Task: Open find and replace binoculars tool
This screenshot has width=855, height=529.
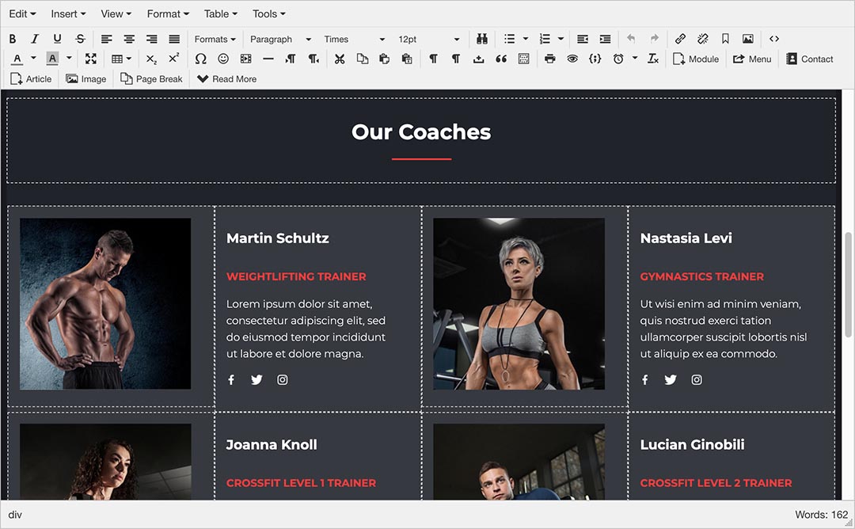Action: click(x=482, y=39)
